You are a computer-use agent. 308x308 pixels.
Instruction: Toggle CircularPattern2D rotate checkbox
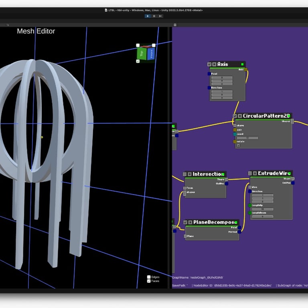click(x=239, y=145)
